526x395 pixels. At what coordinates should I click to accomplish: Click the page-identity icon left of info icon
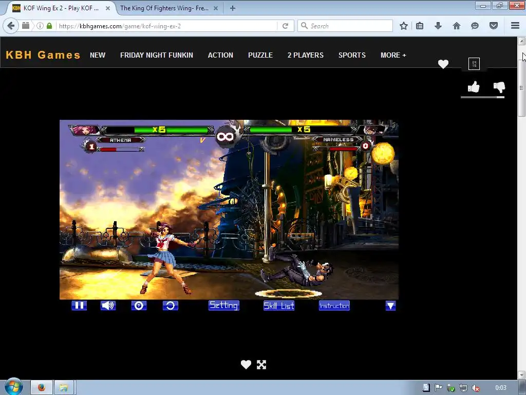point(26,26)
